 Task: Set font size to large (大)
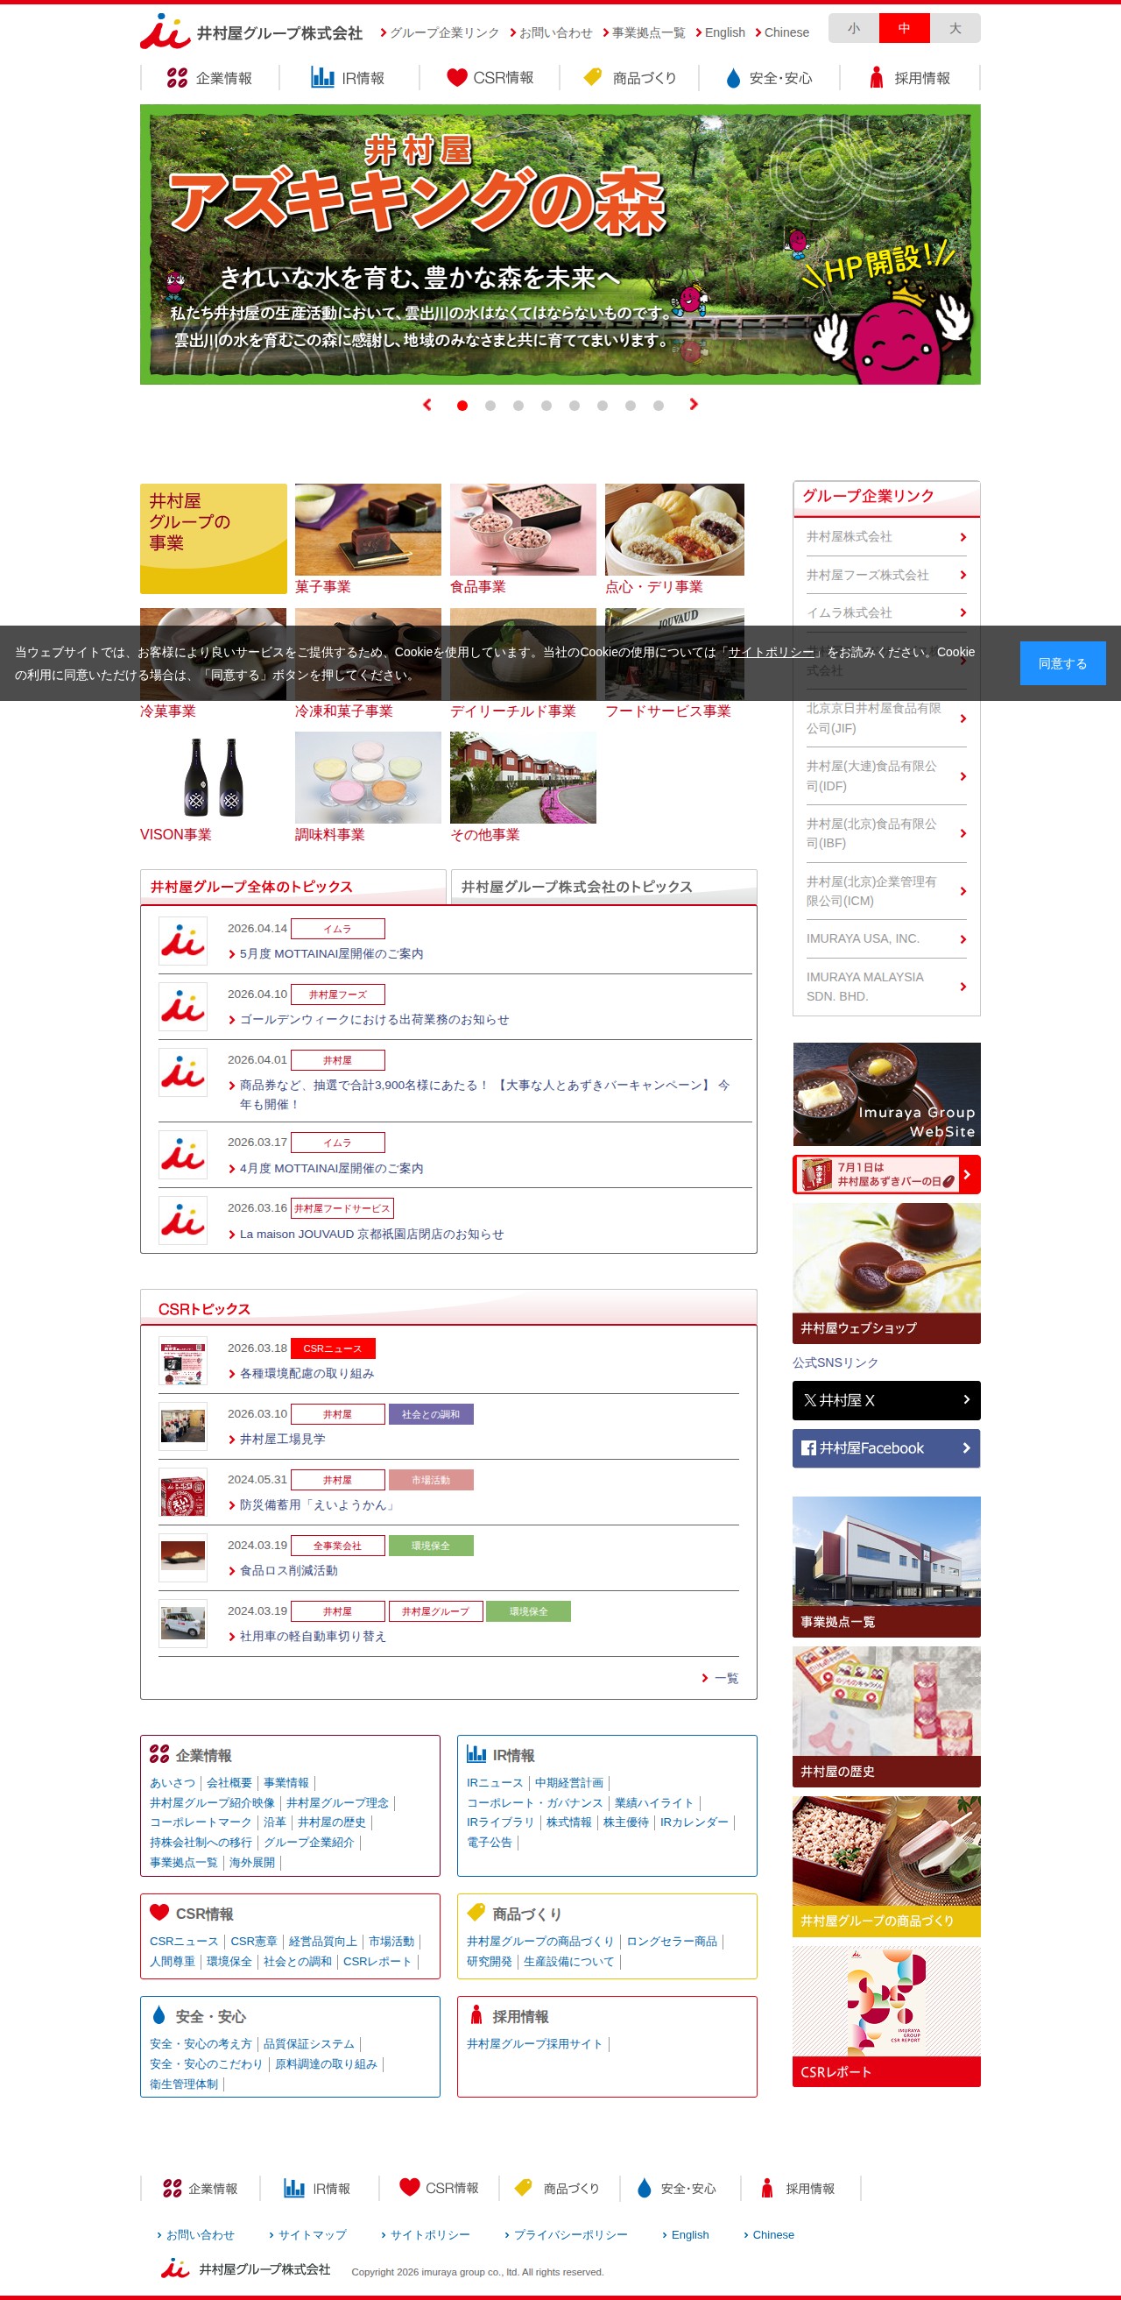tap(955, 29)
